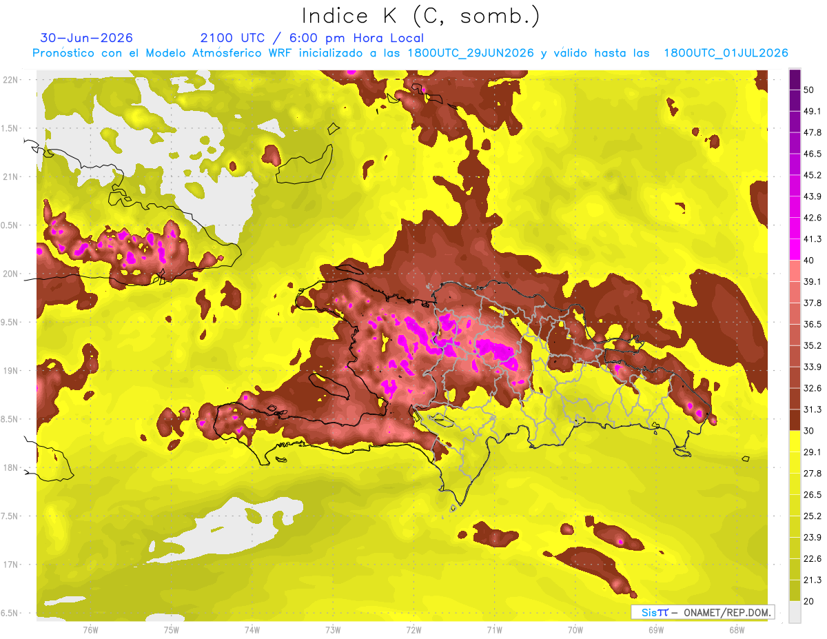Click the '69W' longitude label

coord(656,629)
